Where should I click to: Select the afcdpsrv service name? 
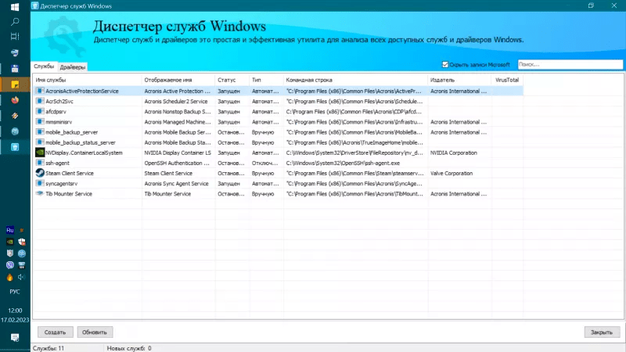click(x=56, y=112)
